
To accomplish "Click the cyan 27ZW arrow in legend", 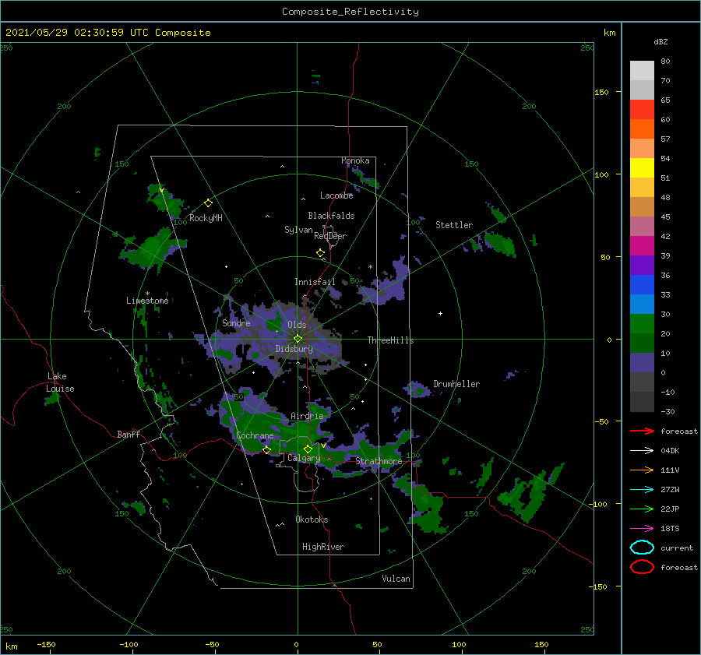I will tap(642, 490).
